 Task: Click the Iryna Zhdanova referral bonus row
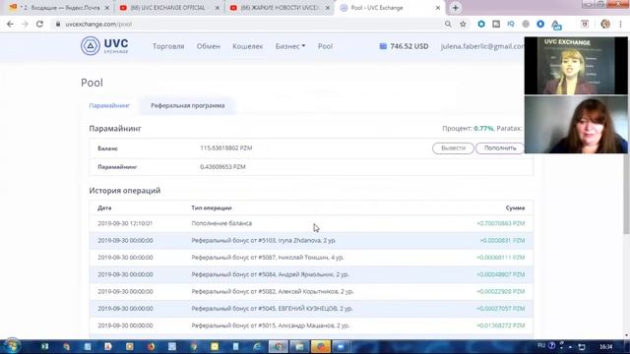[x=311, y=240]
